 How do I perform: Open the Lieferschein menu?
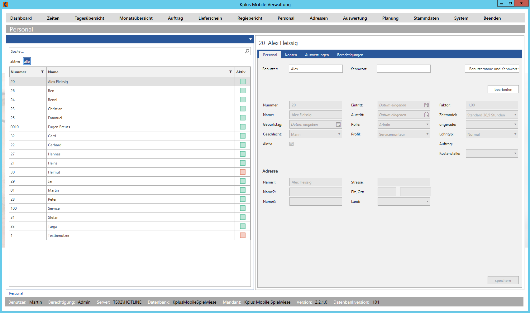(210, 18)
